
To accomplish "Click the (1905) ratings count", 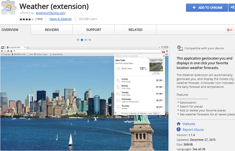I will point(39,19).
